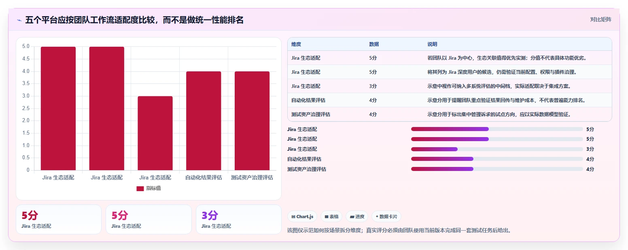This screenshot has width=628, height=250.
Task: Click the 对比矩阵 label in the header
Action: pos(600,19)
